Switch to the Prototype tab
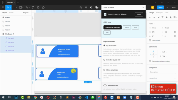Screen dimensions: 178x100 159,13
